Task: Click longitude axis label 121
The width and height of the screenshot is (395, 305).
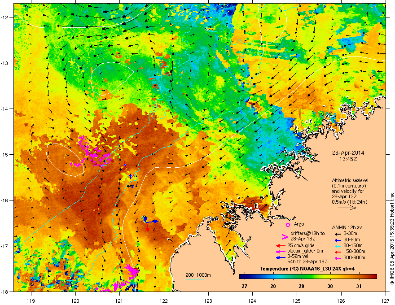Action: coord(120,301)
